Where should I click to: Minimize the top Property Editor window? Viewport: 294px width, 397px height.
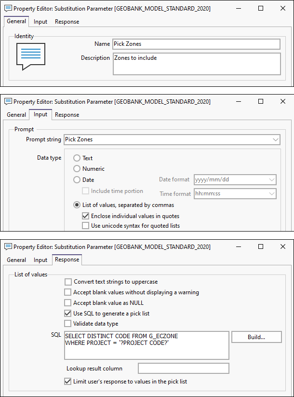pyautogui.click(x=239, y=8)
